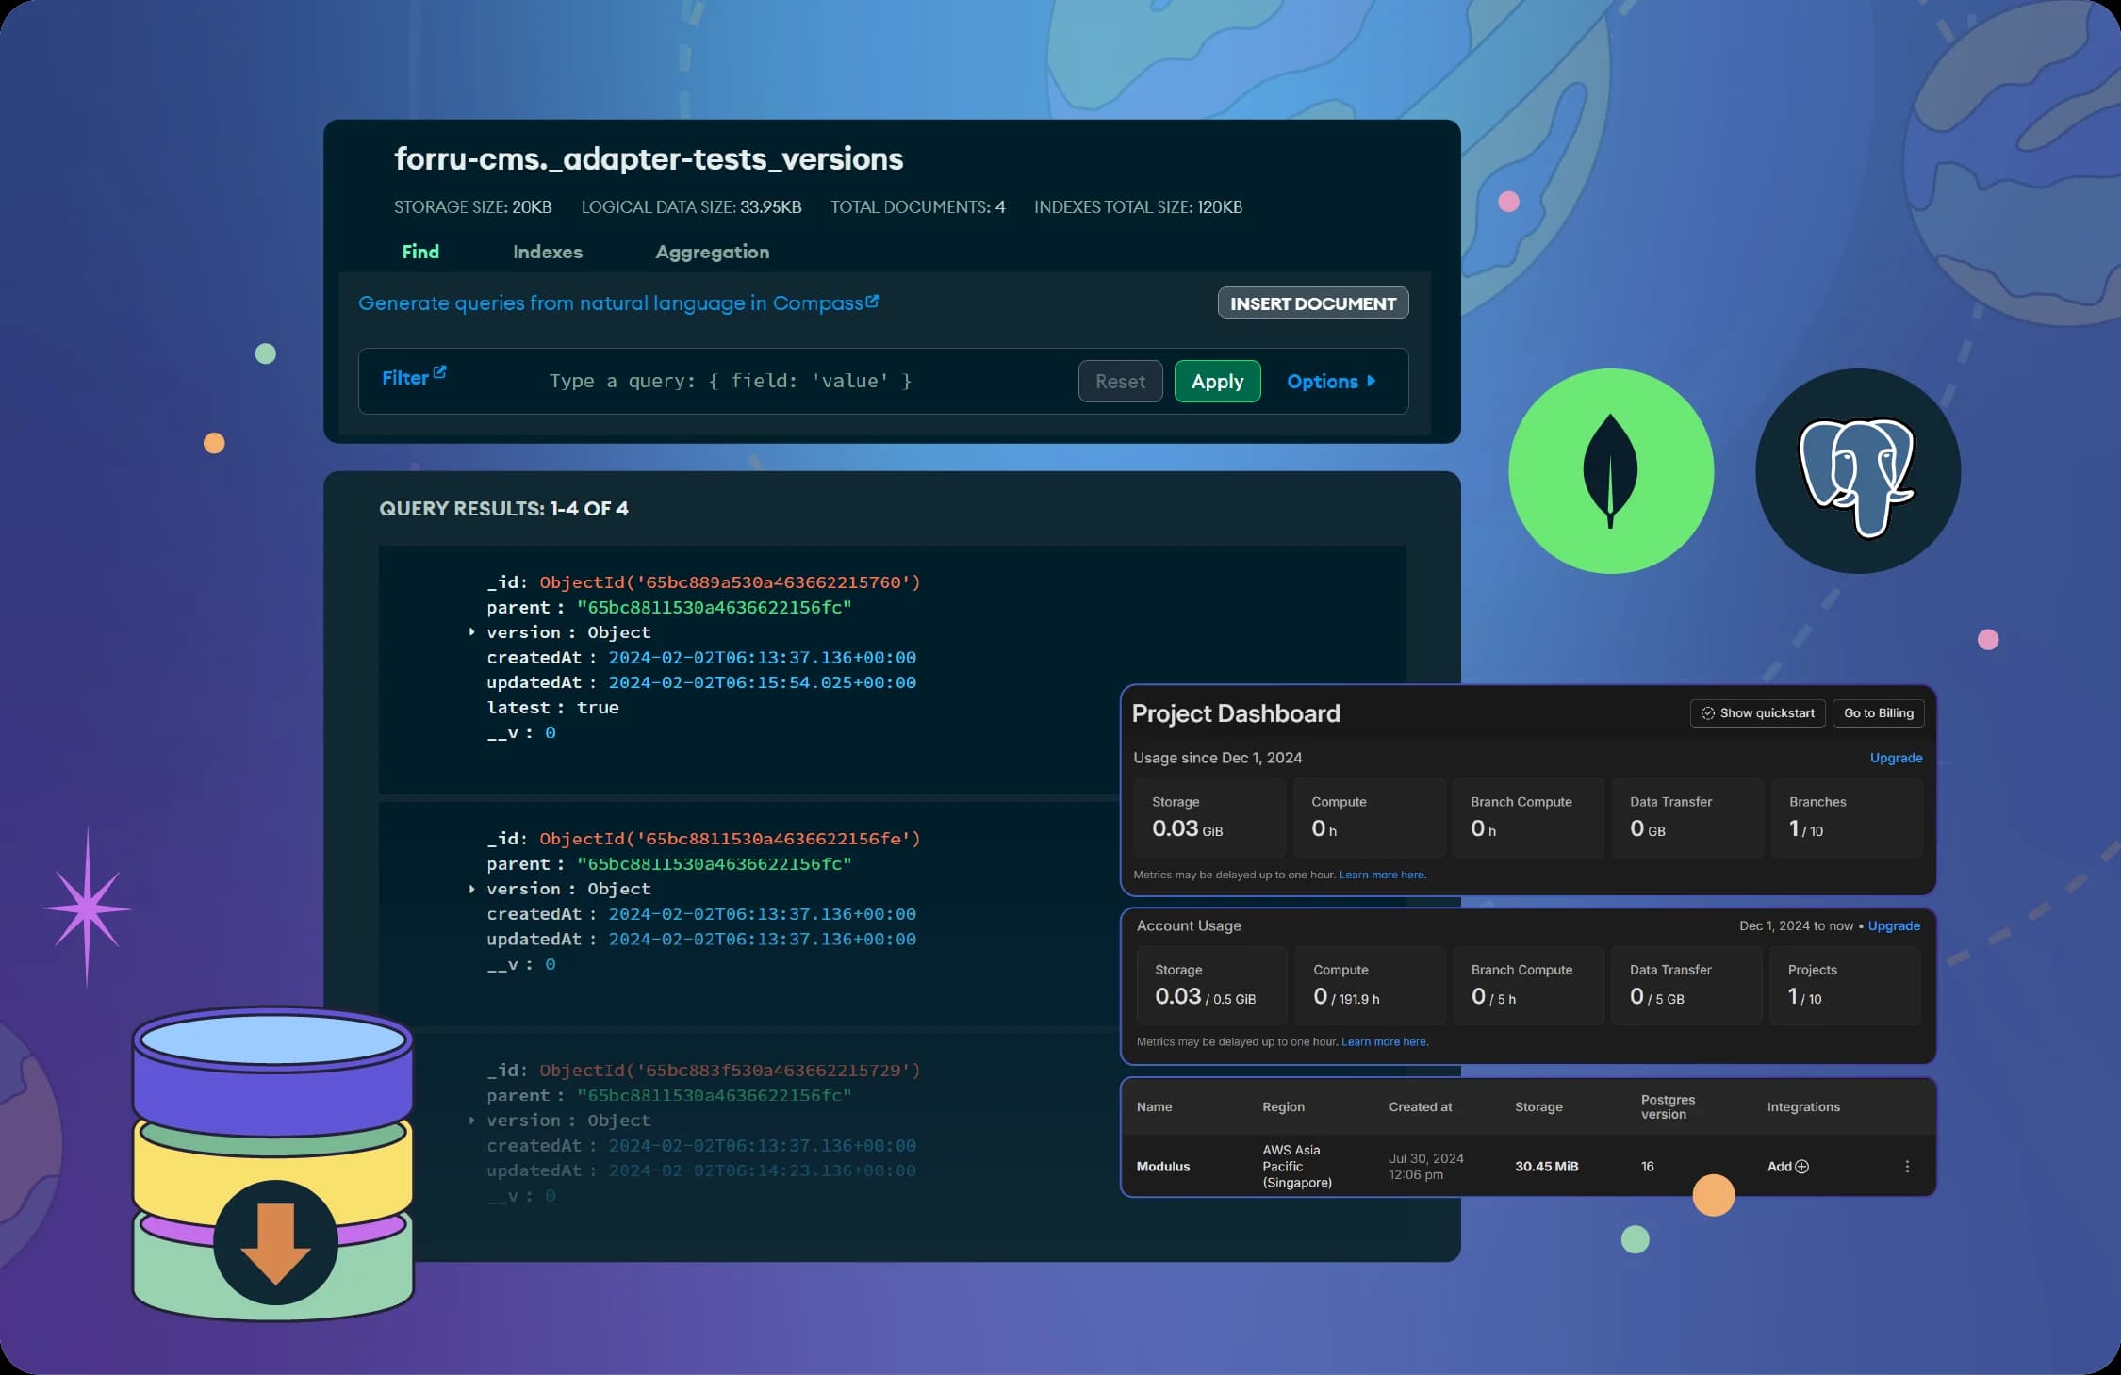Image resolution: width=2121 pixels, height=1375 pixels.
Task: Expand version Object in first document
Action: 471,632
